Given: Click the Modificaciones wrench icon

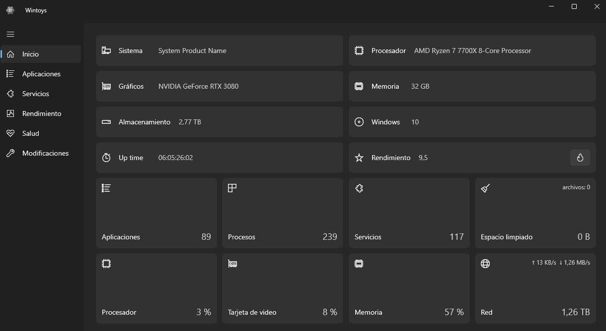Looking at the screenshot, I should [x=10, y=153].
